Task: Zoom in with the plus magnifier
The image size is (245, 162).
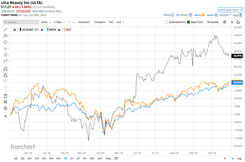Action: pos(5,102)
